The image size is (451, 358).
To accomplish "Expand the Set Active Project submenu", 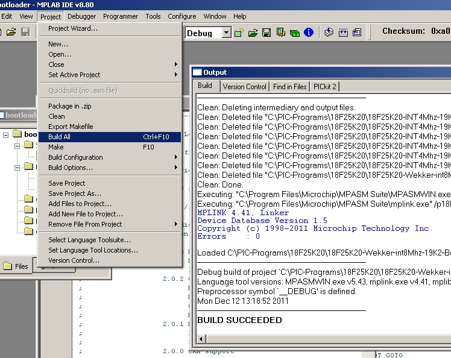I will pos(110,75).
